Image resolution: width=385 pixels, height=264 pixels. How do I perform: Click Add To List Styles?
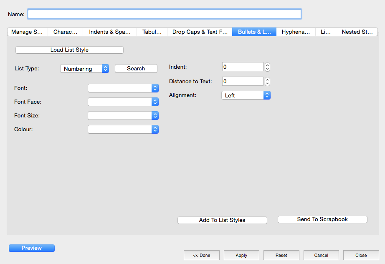click(x=222, y=220)
